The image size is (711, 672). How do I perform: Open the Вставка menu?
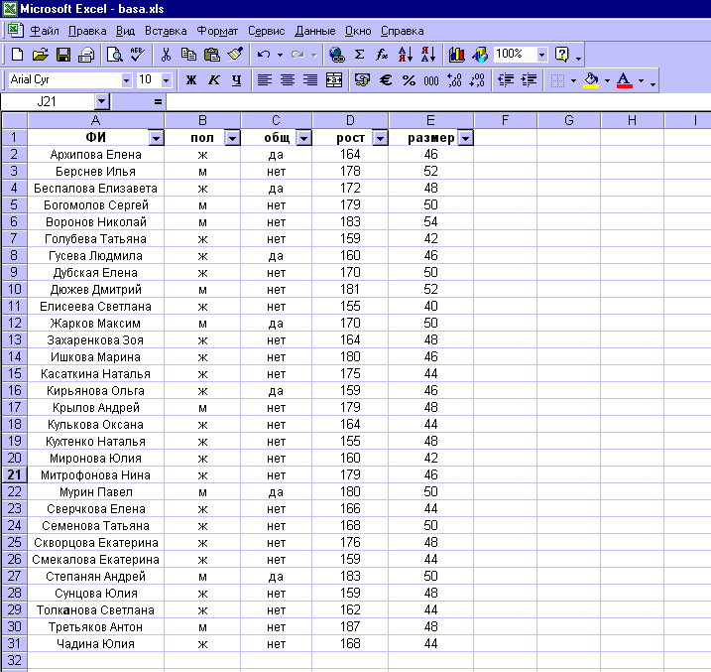[166, 31]
